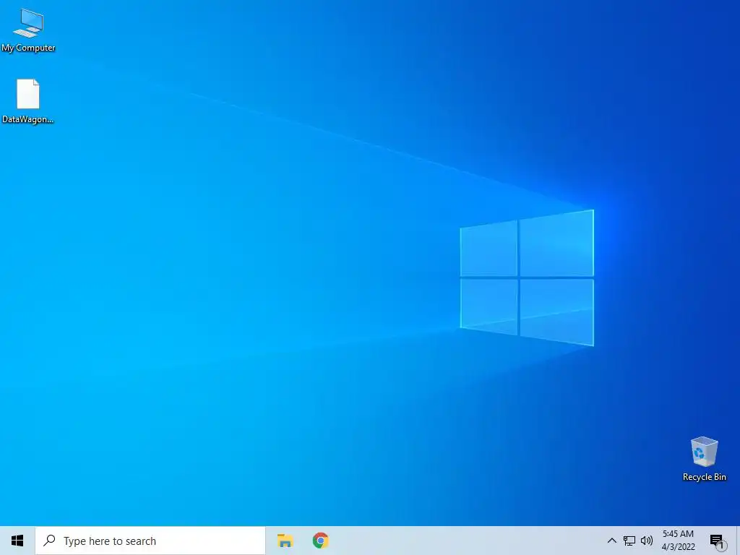Open the Windows Start menu
Screen dimensions: 740x555
coord(17,541)
